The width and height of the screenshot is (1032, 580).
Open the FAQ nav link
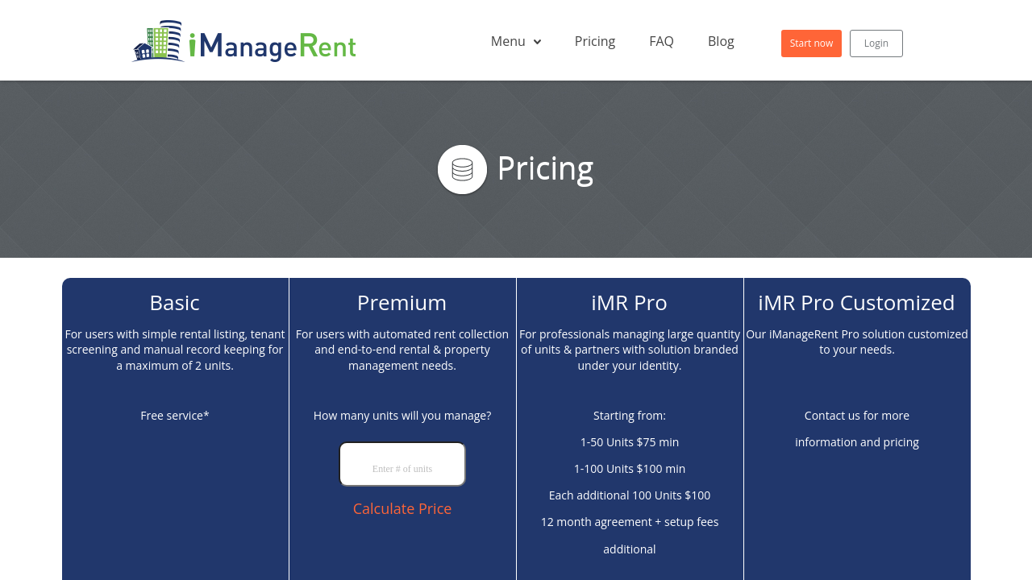(661, 41)
